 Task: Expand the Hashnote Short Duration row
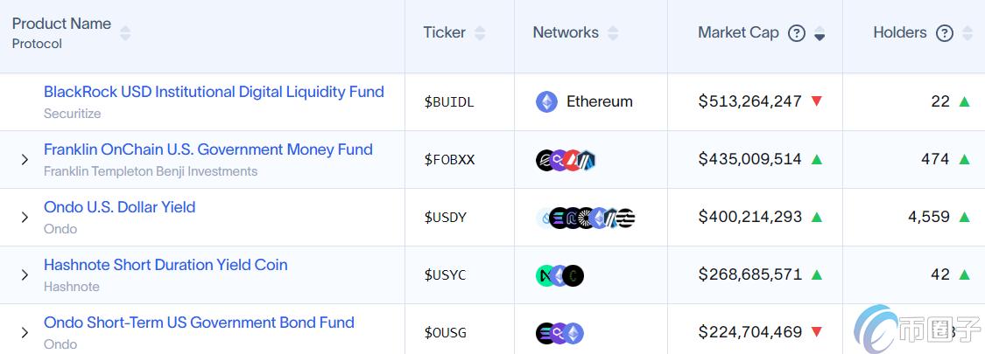pyautogui.click(x=25, y=274)
